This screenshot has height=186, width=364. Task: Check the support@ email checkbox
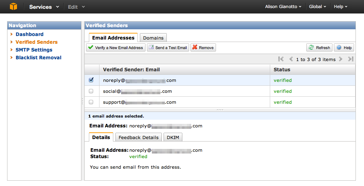pos(91,102)
